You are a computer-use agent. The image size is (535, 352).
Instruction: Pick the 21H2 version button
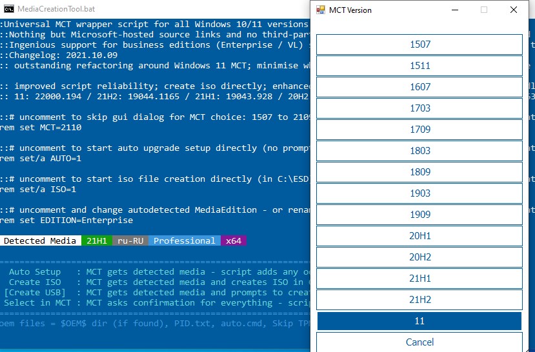[419, 300]
